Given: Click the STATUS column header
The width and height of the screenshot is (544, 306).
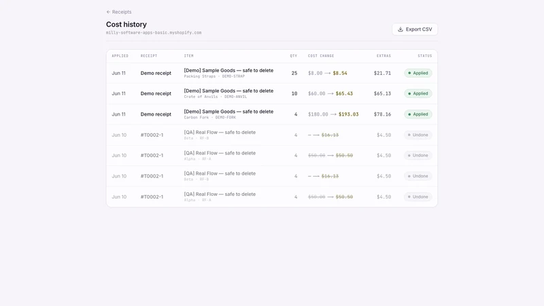Looking at the screenshot, I should (424, 56).
